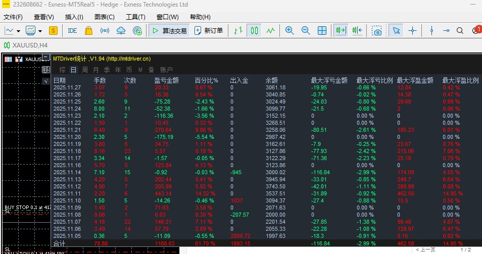
Task: Collapse the MTDriver panel with minimize box
Action: point(46,58)
